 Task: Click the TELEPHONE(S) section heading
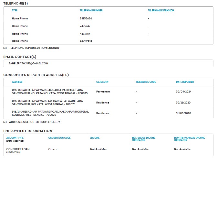click(x=16, y=4)
